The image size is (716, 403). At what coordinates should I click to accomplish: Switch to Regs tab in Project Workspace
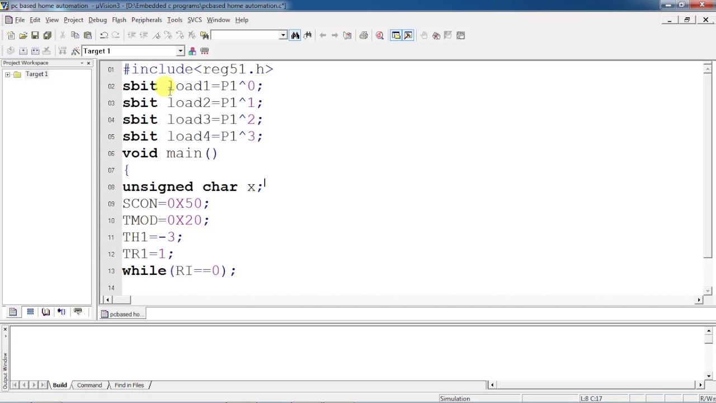(30, 312)
